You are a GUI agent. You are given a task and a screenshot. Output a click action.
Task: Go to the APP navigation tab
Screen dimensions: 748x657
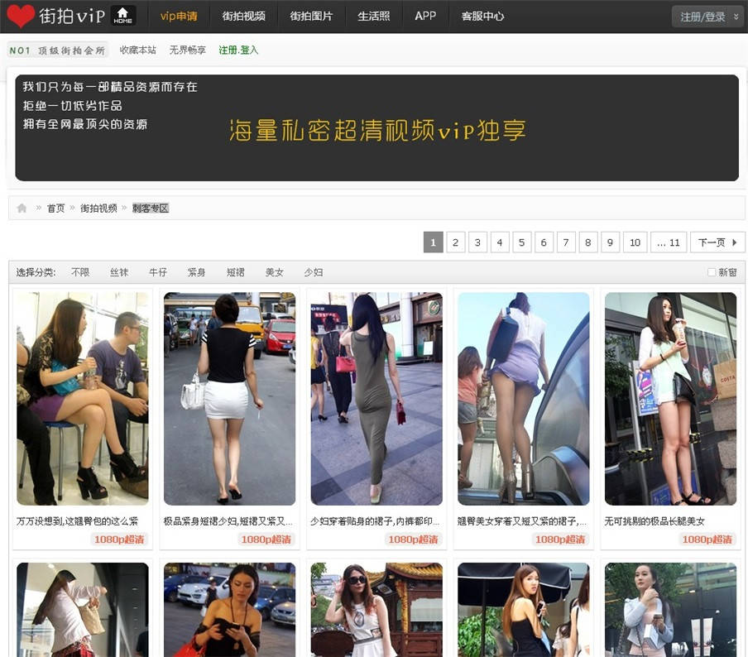pyautogui.click(x=425, y=16)
